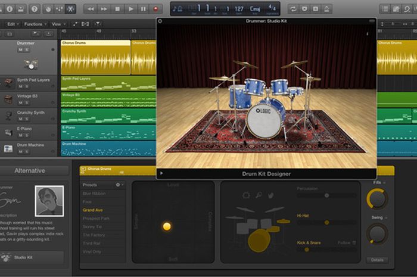Image resolution: width=417 pixels, height=277 pixels.
Task: Click the Details button
Action: pos(377,260)
